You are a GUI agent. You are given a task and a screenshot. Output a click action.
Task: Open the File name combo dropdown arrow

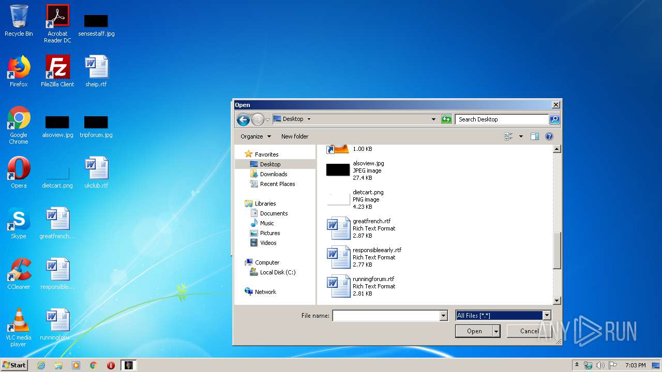(x=443, y=316)
